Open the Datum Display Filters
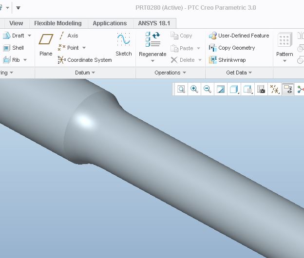The image size is (304, 258). [x=275, y=89]
